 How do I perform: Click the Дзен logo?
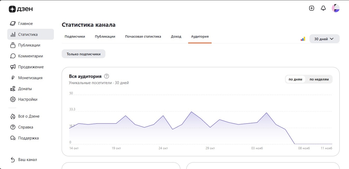(20, 9)
